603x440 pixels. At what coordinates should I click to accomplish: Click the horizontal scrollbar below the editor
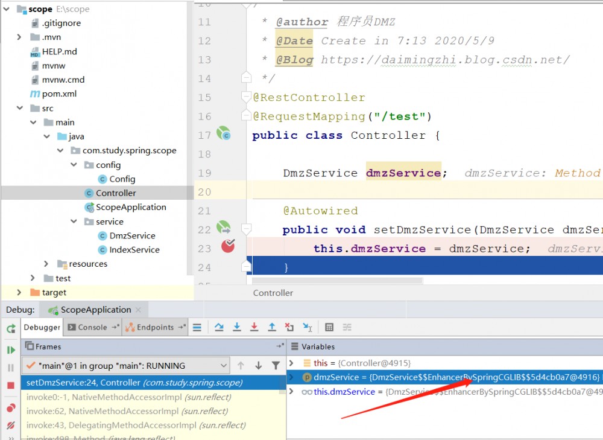(x=338, y=281)
